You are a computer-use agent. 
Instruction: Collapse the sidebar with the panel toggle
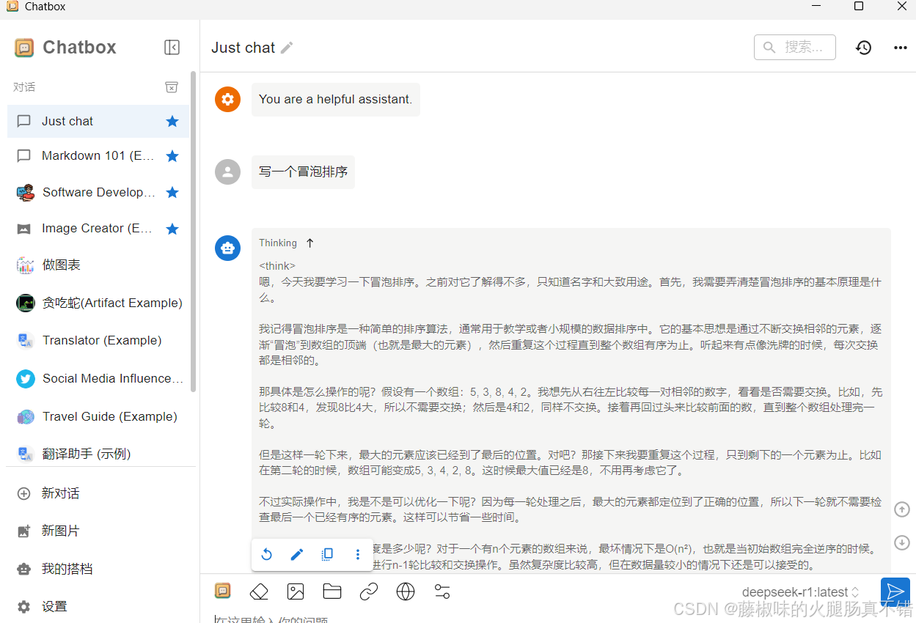[x=172, y=47]
